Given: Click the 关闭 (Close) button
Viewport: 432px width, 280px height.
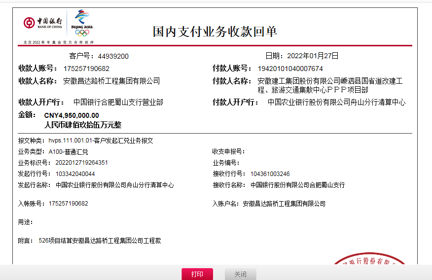Looking at the screenshot, I should coord(240,274).
